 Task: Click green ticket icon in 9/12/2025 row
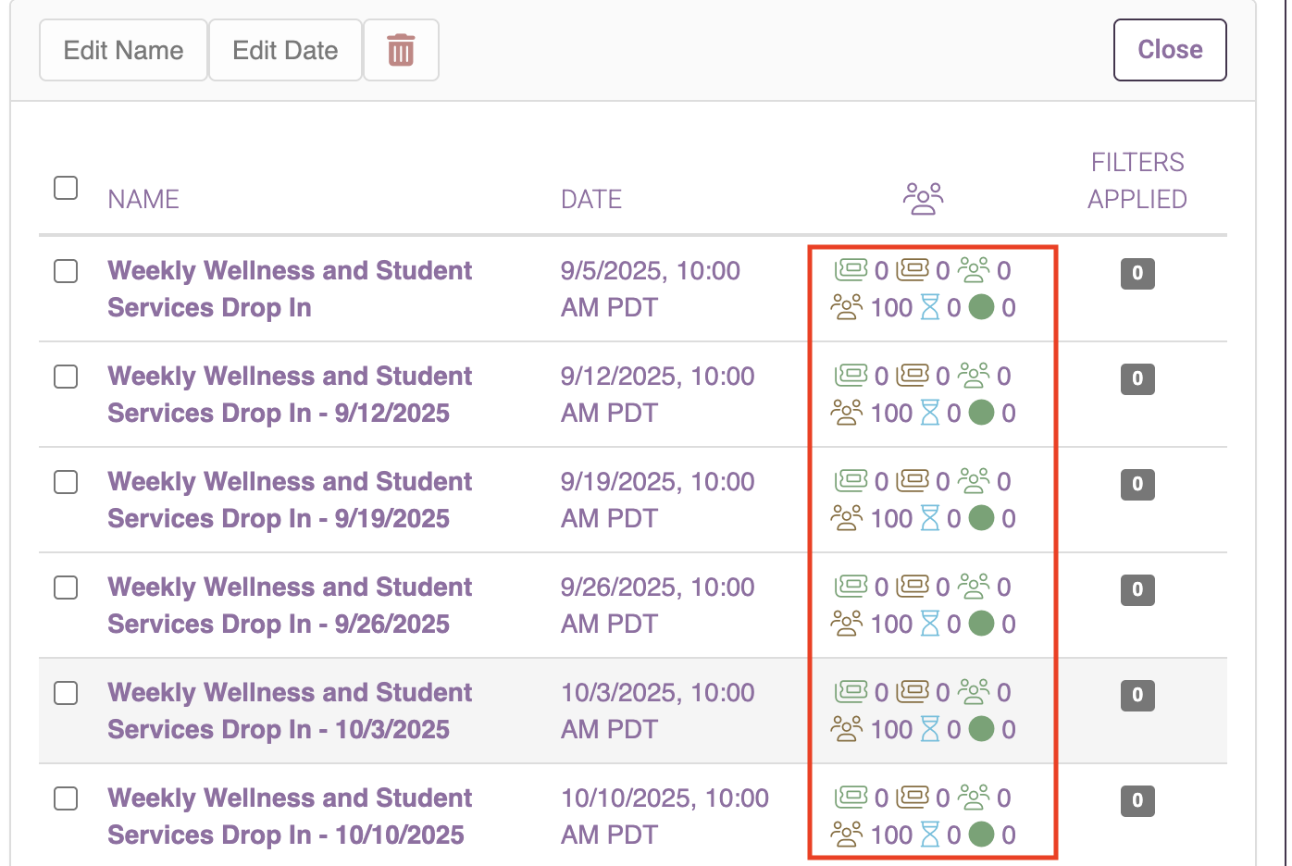[x=851, y=376]
